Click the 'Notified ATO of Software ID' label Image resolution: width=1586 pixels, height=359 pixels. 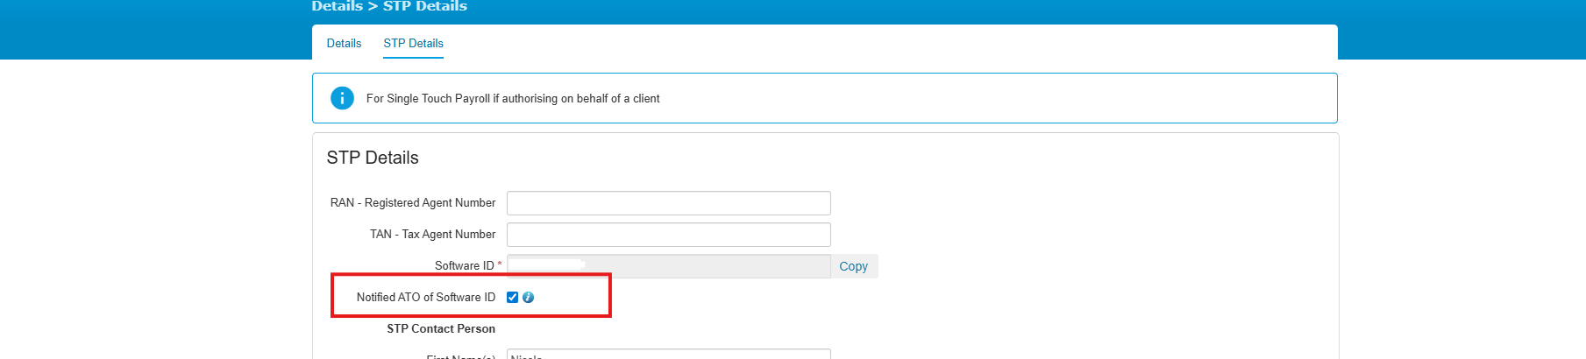[425, 298]
